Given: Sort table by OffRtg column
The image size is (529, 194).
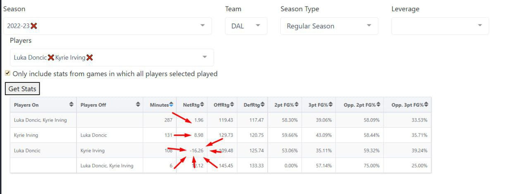Looking at the screenshot, I should 222,105.
